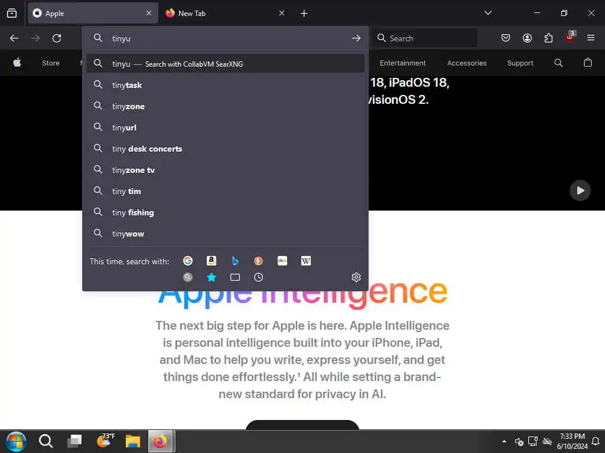Search history with the clock icon
This screenshot has height=453, width=605.
(259, 277)
